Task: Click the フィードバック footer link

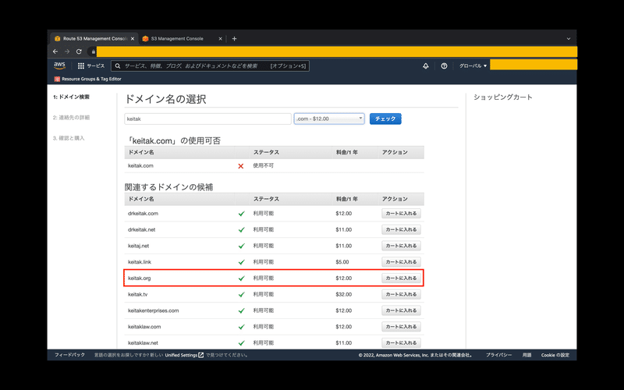Action: point(69,355)
